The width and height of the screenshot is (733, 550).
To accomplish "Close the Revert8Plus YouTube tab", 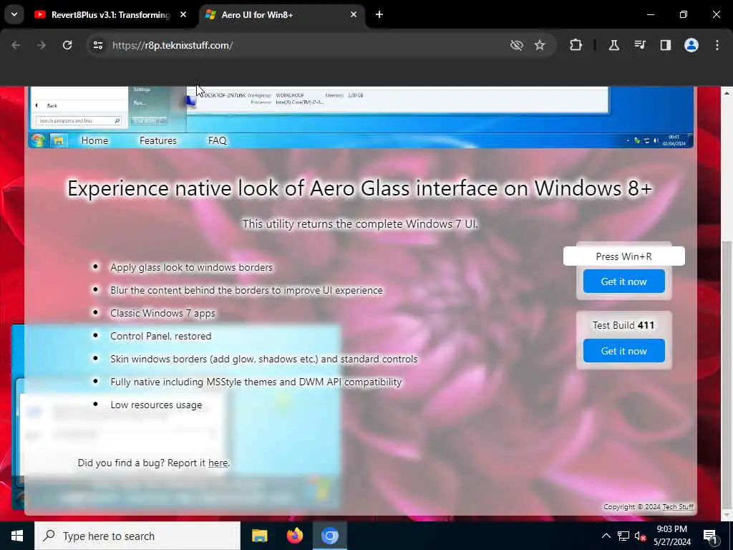I will [x=183, y=15].
